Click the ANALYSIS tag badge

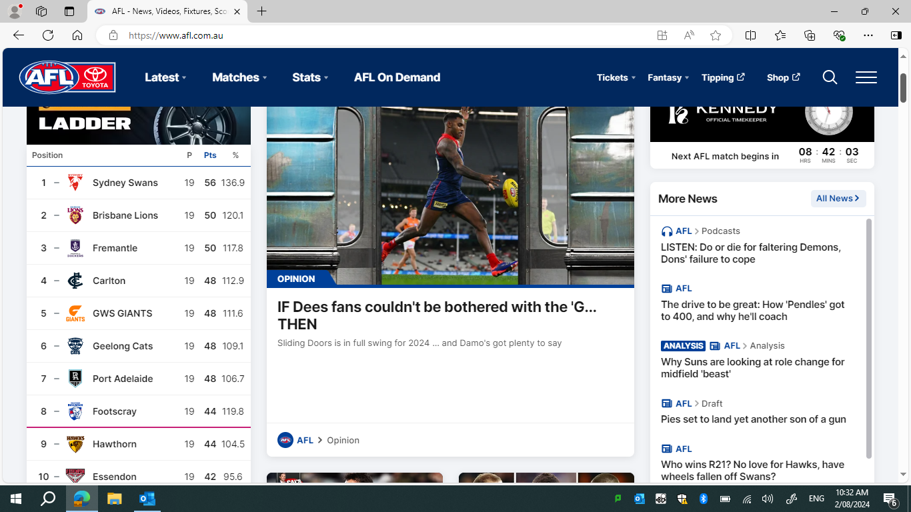(684, 346)
